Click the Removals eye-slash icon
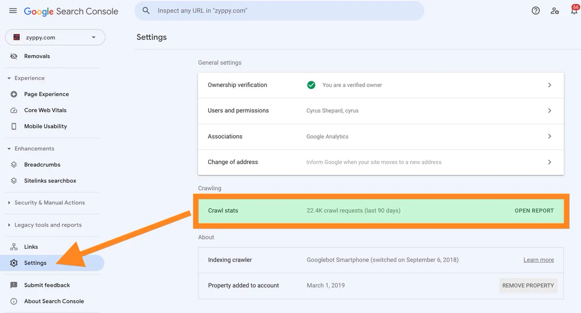Image resolution: width=581 pixels, height=313 pixels. (14, 56)
